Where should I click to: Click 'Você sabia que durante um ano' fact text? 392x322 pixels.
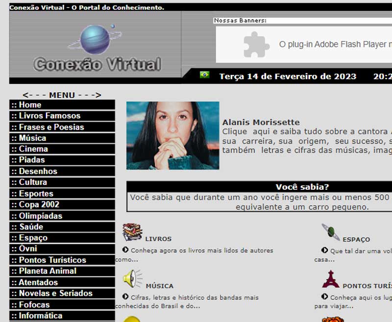[x=260, y=202]
